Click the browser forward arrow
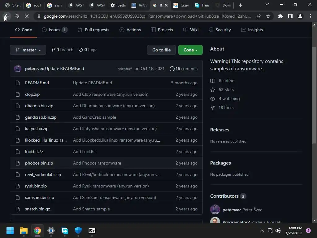This screenshot has width=317, height=238. point(17,16)
